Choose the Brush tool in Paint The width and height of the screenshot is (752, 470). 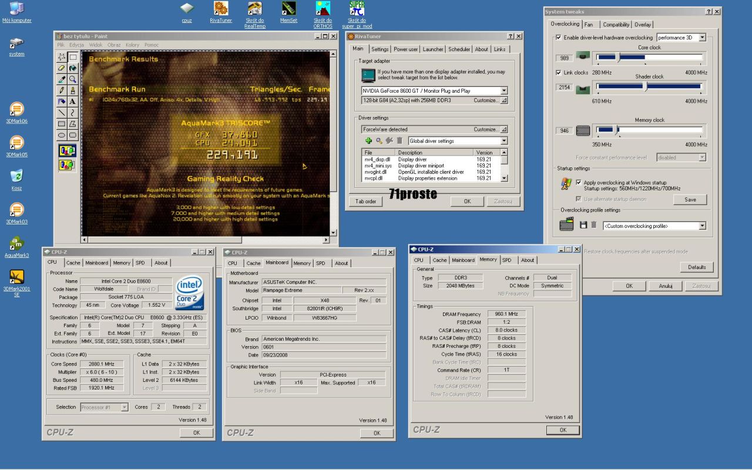tap(72, 90)
